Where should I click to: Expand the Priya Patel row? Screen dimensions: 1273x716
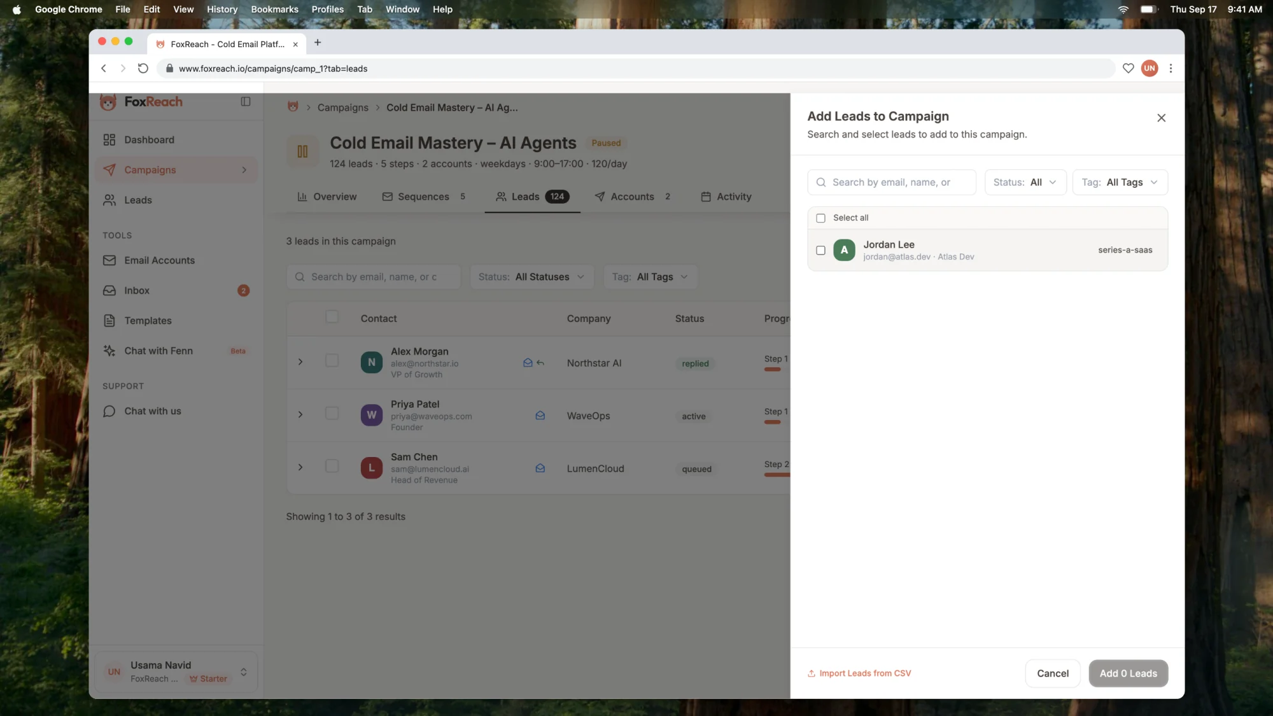[x=300, y=415]
